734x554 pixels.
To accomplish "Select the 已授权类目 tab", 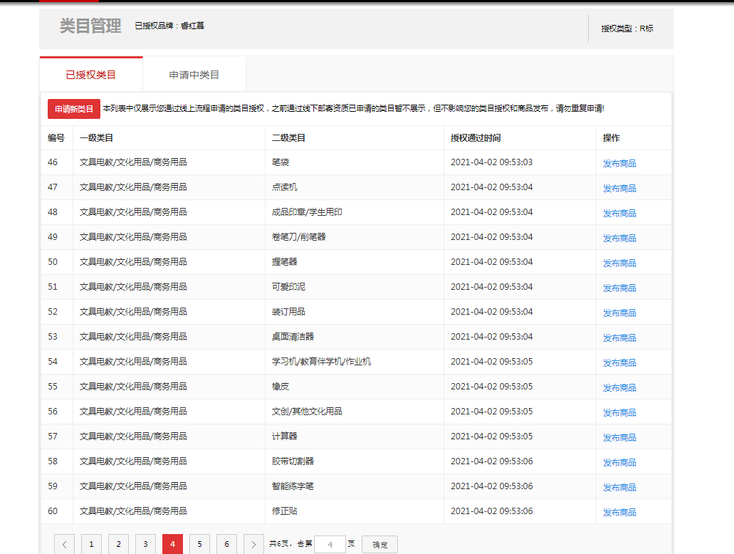I will point(91,75).
